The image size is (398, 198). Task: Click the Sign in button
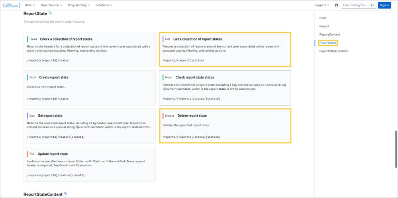(384, 5)
